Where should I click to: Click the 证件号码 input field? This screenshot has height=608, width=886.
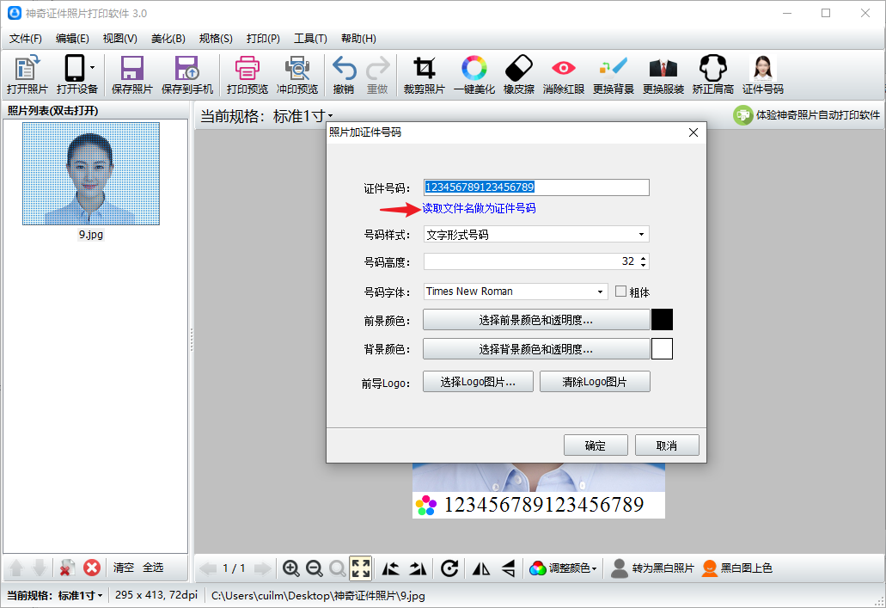[x=536, y=187]
